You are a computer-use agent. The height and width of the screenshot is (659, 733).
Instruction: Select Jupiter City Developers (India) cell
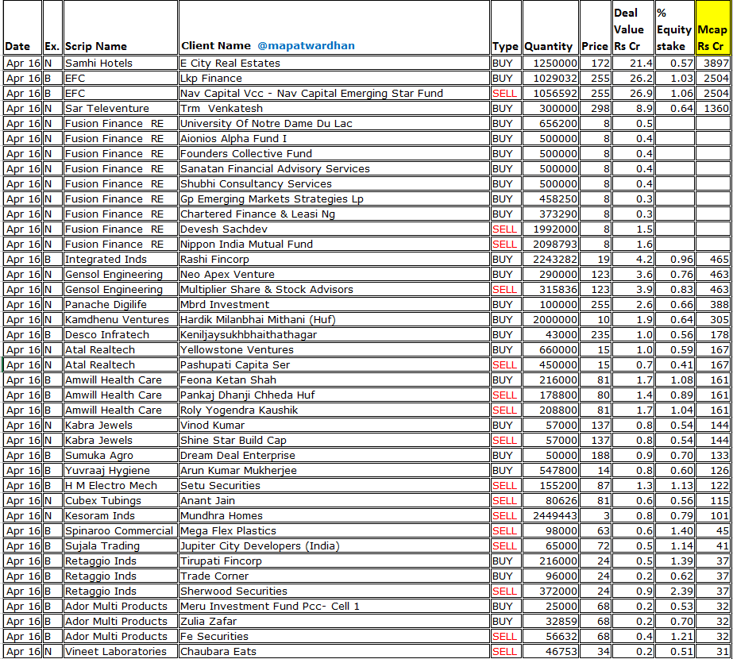click(334, 546)
